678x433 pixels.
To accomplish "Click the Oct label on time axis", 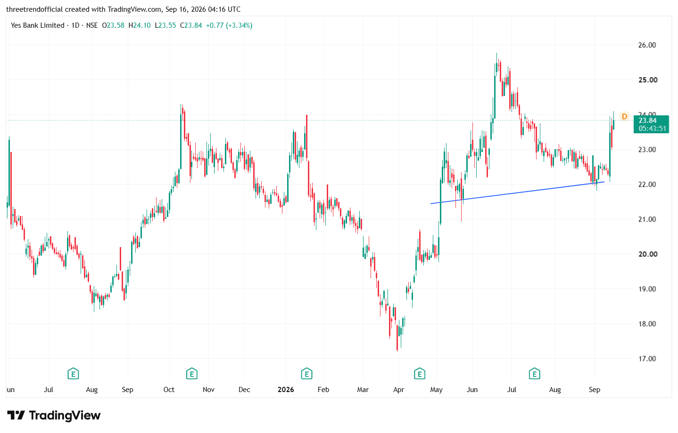I will (169, 390).
